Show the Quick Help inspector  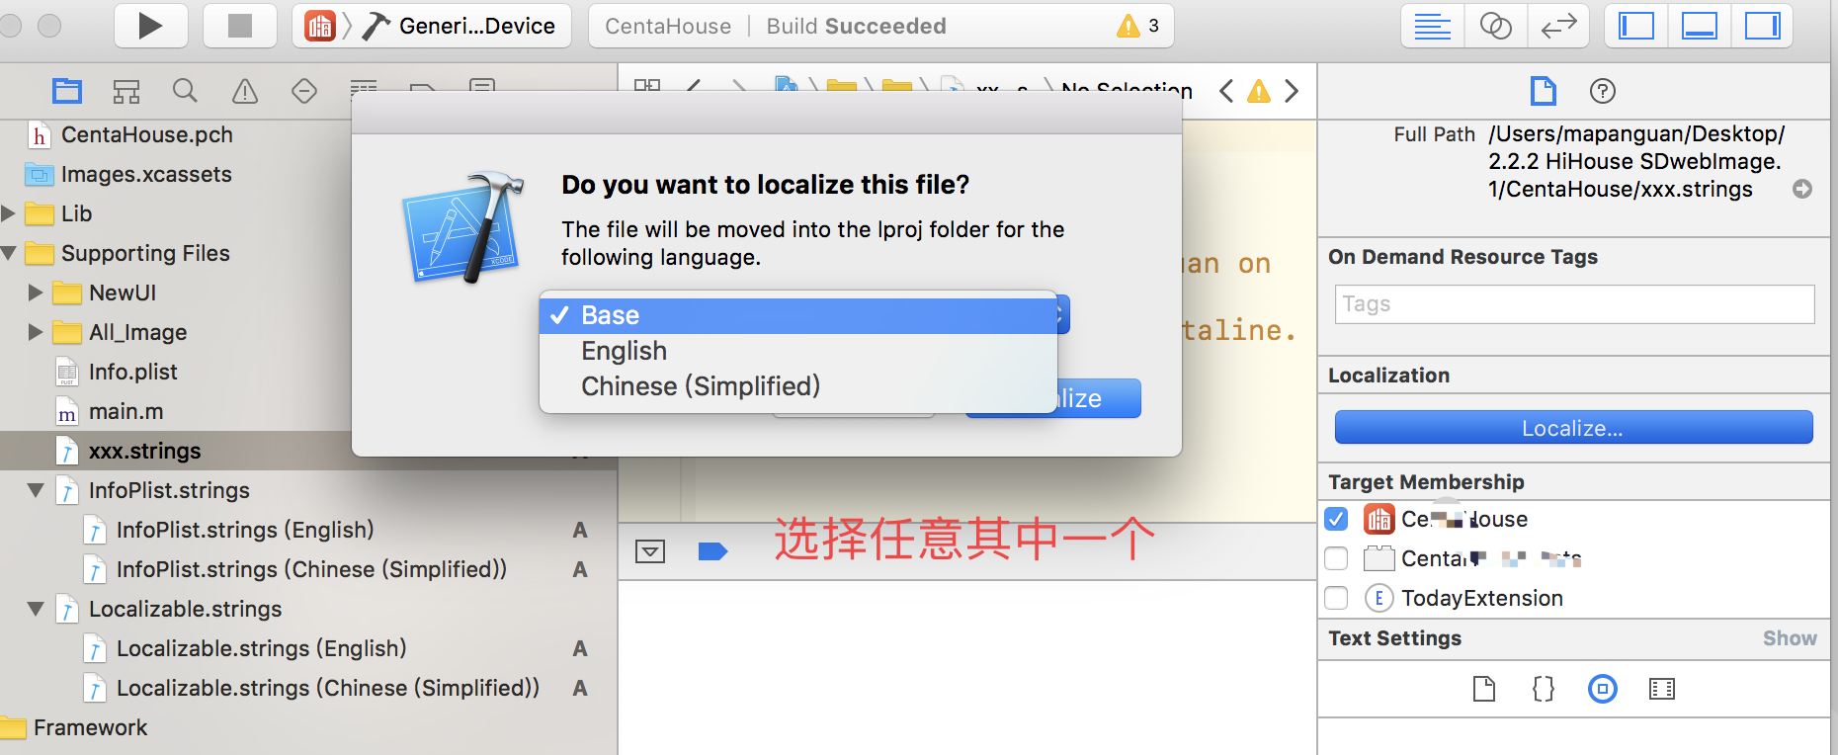click(x=1603, y=91)
